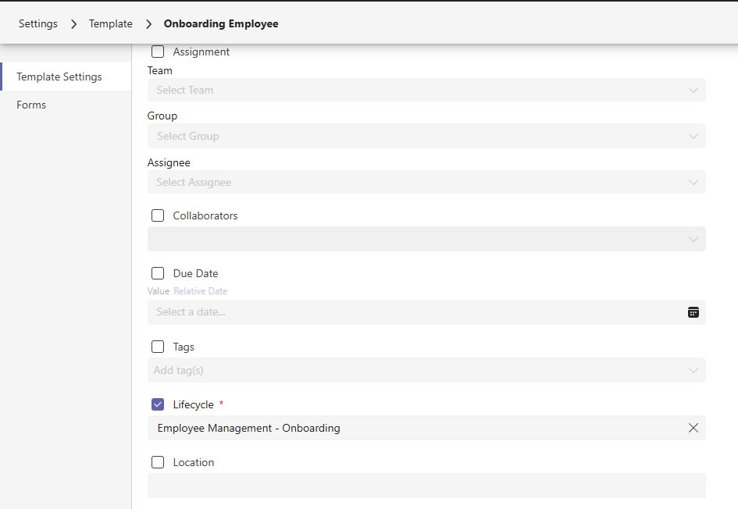Viewport: 738px width, 509px height.
Task: Expand the Select Team dropdown
Action: coord(426,90)
